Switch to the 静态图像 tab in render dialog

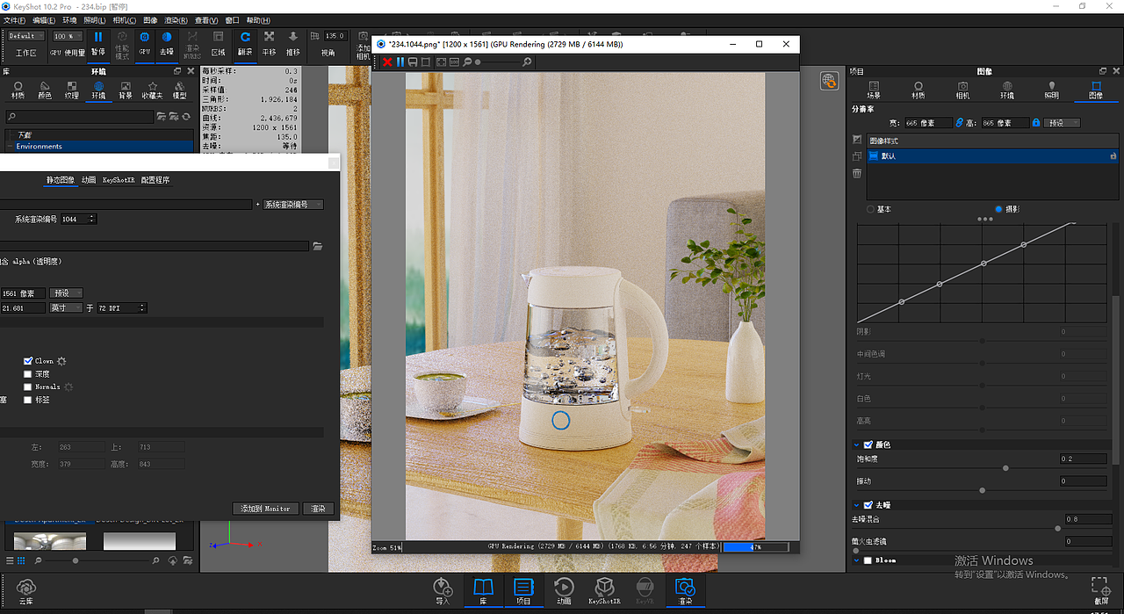pyautogui.click(x=61, y=180)
